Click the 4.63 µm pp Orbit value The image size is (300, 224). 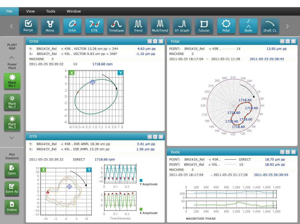146,49
